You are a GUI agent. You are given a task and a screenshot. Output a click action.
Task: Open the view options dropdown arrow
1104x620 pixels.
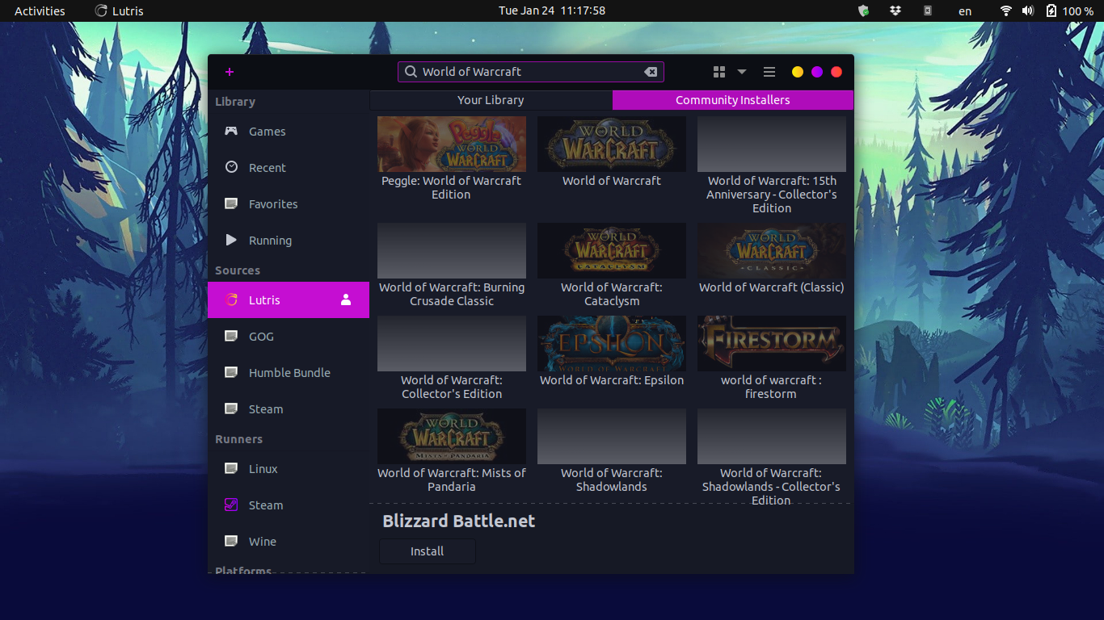click(740, 71)
